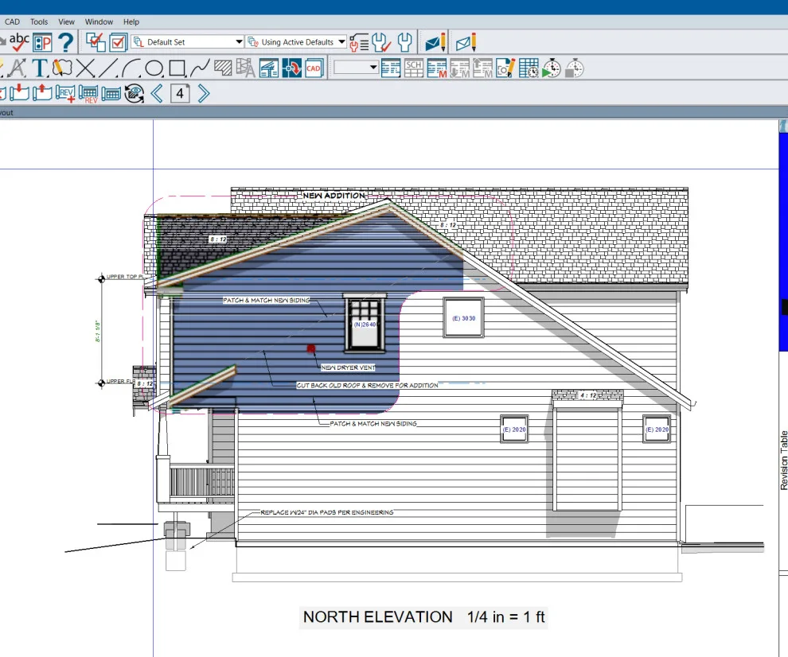Viewport: 788px width, 657px height.
Task: Select the Text with Leader tool
Action: click(18, 68)
